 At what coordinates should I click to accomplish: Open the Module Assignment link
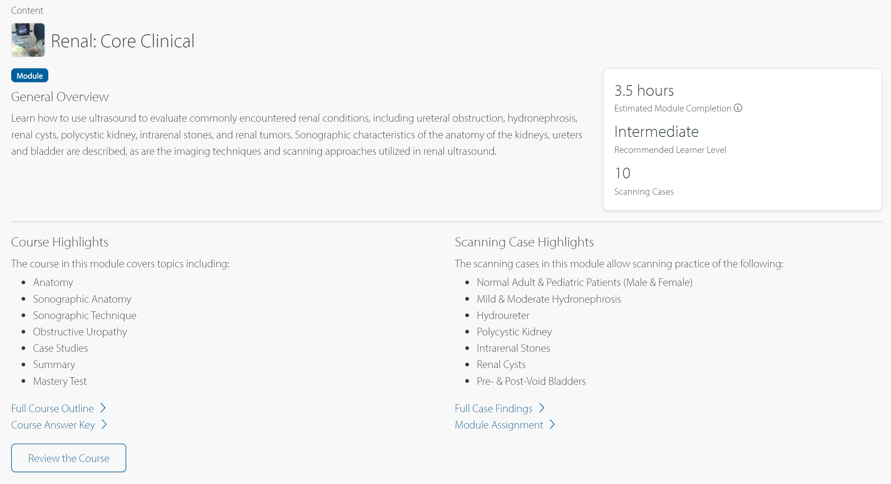pyautogui.click(x=499, y=425)
